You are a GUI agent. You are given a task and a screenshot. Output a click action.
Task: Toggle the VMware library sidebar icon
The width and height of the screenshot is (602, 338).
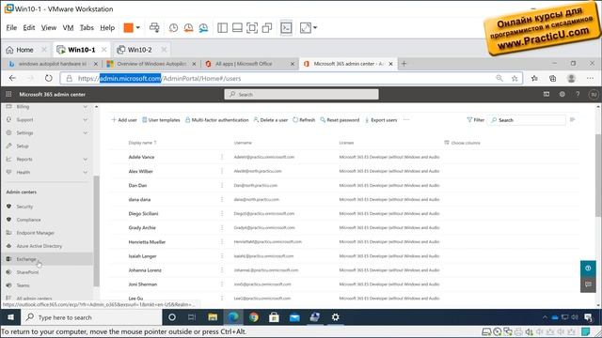tap(222, 27)
